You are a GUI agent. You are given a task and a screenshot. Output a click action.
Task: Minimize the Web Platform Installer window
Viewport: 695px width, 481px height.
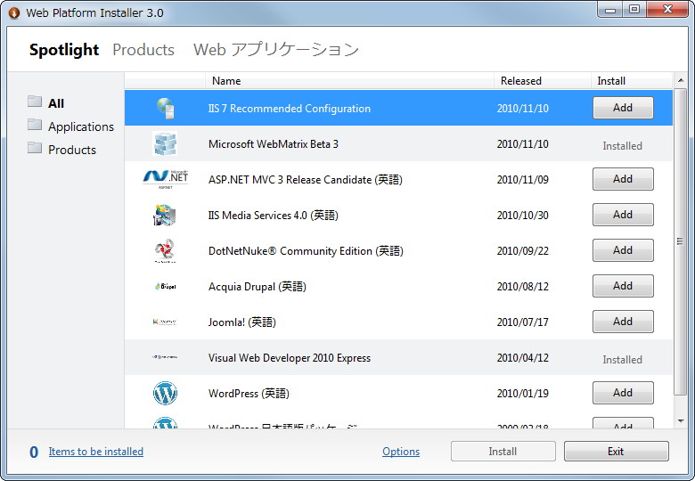609,9
